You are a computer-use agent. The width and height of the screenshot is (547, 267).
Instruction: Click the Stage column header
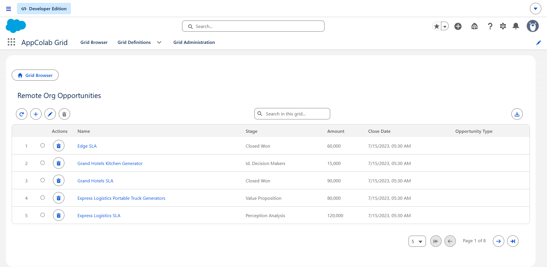point(251,131)
